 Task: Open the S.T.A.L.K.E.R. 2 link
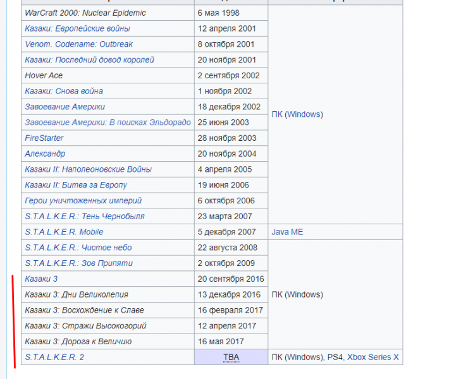click(x=54, y=357)
